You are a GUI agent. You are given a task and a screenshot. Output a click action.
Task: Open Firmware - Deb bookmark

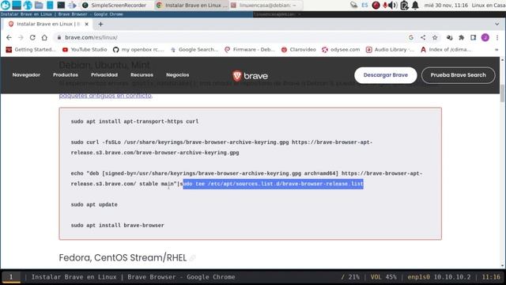coord(250,50)
